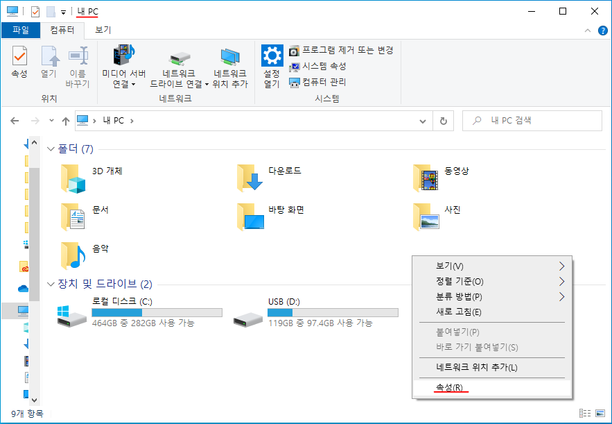Select the 로컬 디스크 (C:) drive icon
Viewport: 612px width, 424px height.
[72, 316]
